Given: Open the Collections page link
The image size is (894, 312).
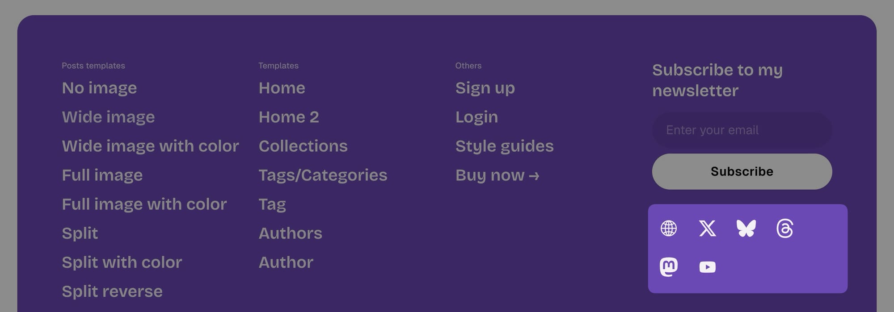Looking at the screenshot, I should click(x=303, y=146).
